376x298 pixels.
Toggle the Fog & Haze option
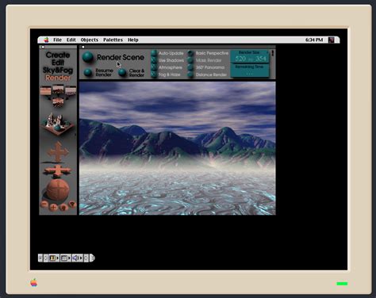(x=154, y=74)
